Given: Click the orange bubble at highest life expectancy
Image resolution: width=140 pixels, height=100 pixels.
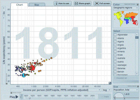Looking at the screenshot, I should coord(51,58).
